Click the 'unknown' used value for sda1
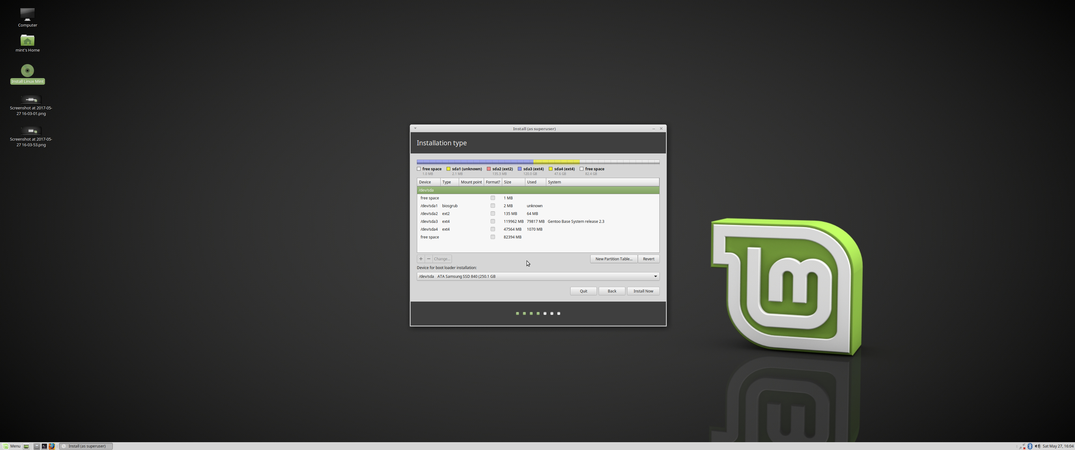The image size is (1075, 450). (x=535, y=206)
